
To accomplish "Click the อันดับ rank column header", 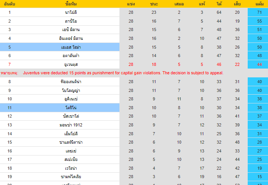I will [x=10, y=4].
